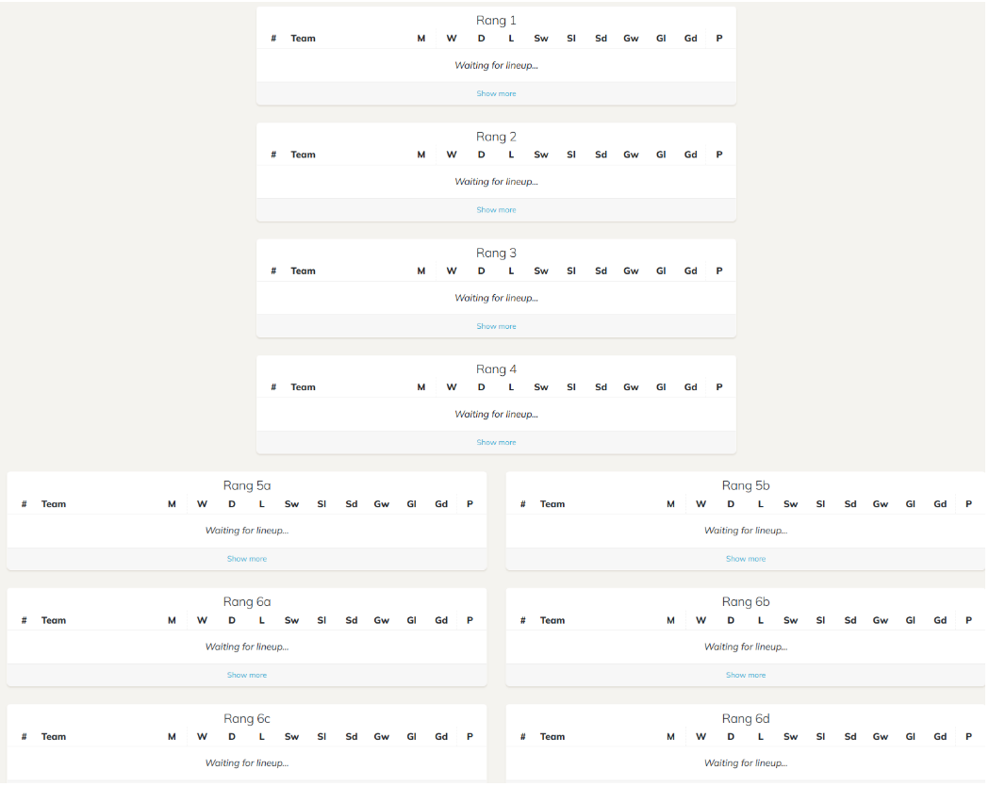This screenshot has height=786, width=989.
Task: Expand Show more under Rang 3
Action: [x=496, y=326]
